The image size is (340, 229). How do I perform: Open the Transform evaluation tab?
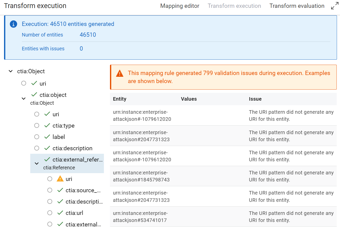(297, 6)
